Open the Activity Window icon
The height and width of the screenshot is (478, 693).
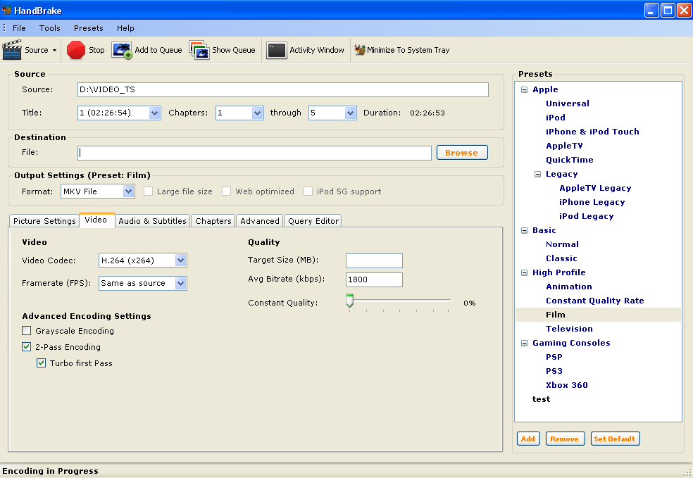pos(276,50)
